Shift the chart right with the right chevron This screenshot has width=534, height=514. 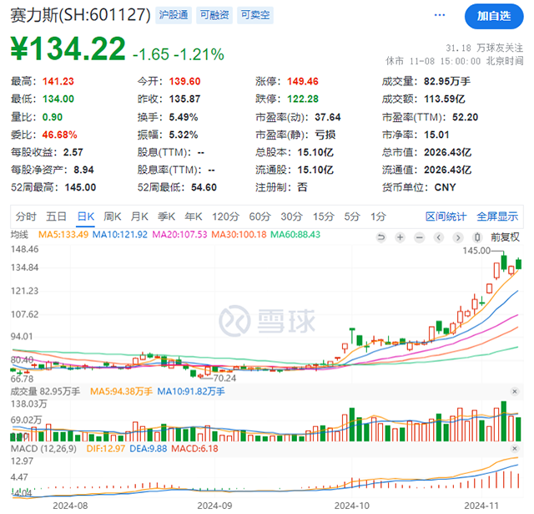pos(458,237)
